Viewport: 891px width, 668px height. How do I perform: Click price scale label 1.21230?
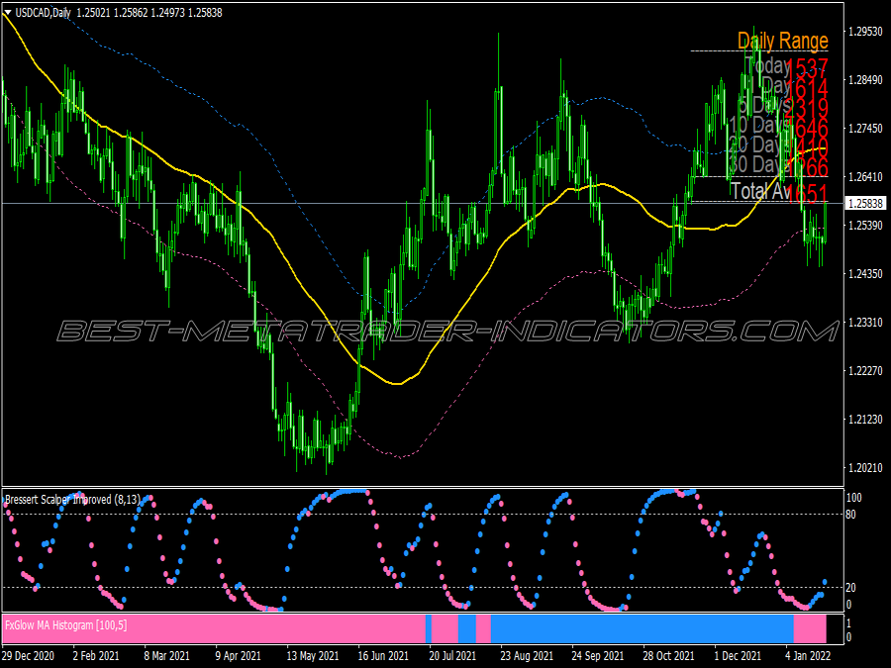pos(865,420)
